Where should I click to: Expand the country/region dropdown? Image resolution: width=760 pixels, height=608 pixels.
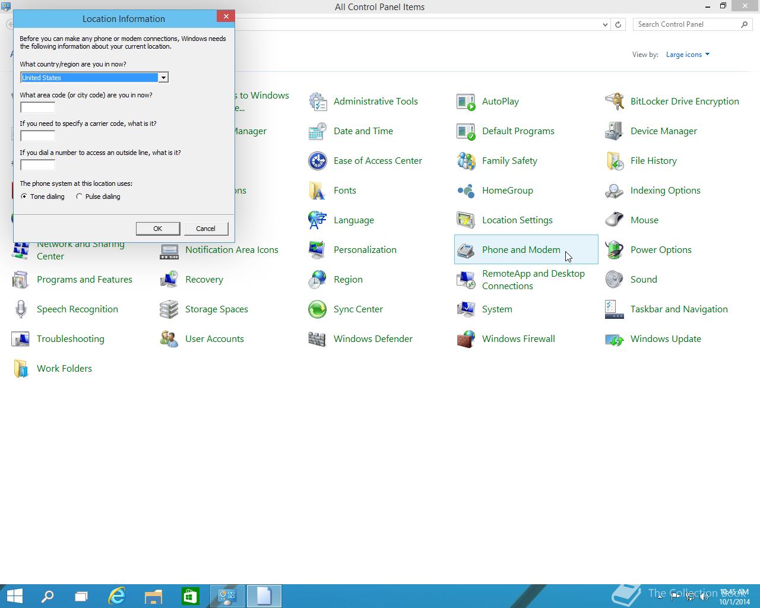(x=163, y=78)
